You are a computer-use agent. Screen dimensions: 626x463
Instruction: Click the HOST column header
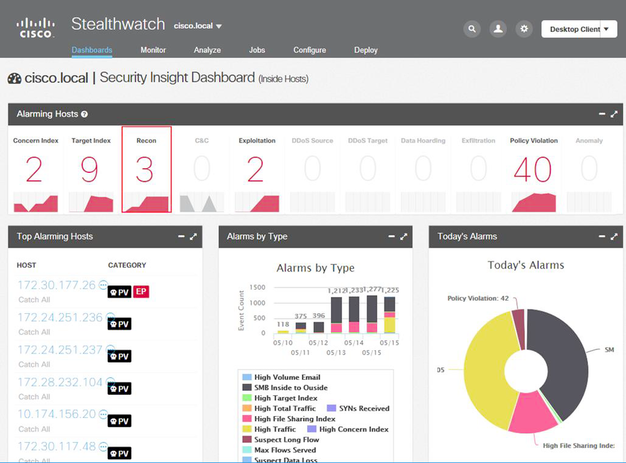pos(26,265)
